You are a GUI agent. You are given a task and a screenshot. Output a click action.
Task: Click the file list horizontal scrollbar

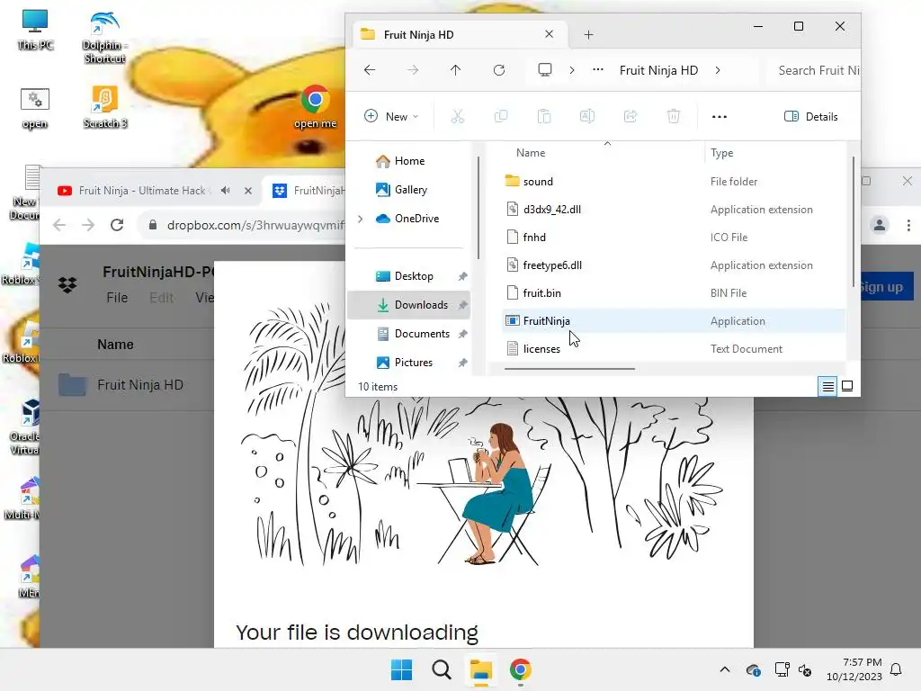pyautogui.click(x=569, y=369)
